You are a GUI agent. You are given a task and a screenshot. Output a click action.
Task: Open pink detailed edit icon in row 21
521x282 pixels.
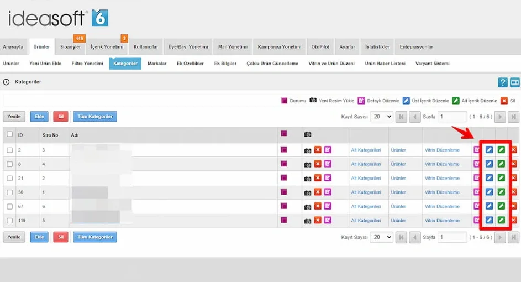point(328,178)
